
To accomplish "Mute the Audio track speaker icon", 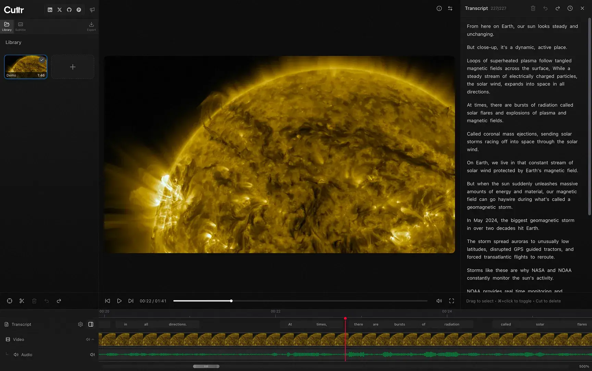I will [92, 354].
